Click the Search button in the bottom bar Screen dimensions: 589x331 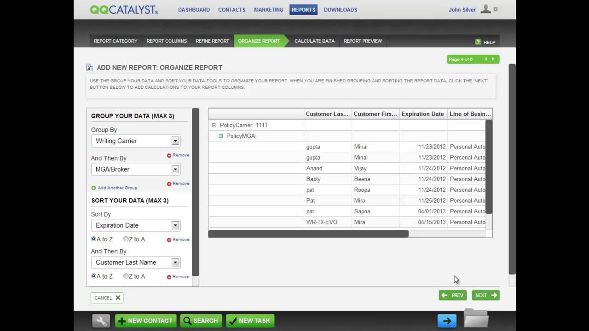201,321
